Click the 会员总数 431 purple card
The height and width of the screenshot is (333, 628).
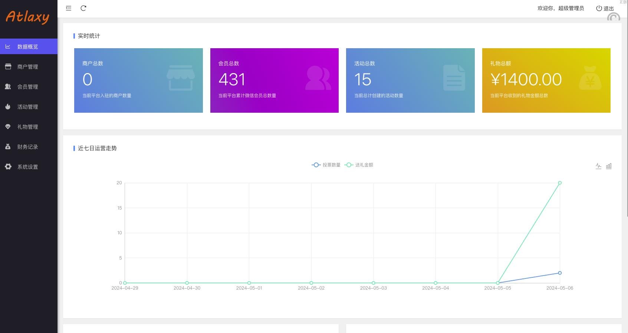[x=274, y=80]
